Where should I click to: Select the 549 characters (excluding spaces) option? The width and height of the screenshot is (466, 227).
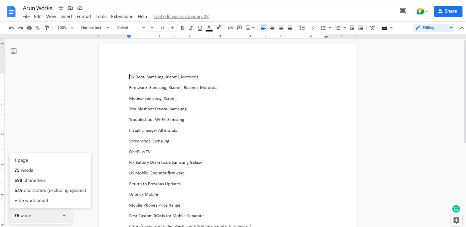coord(50,190)
